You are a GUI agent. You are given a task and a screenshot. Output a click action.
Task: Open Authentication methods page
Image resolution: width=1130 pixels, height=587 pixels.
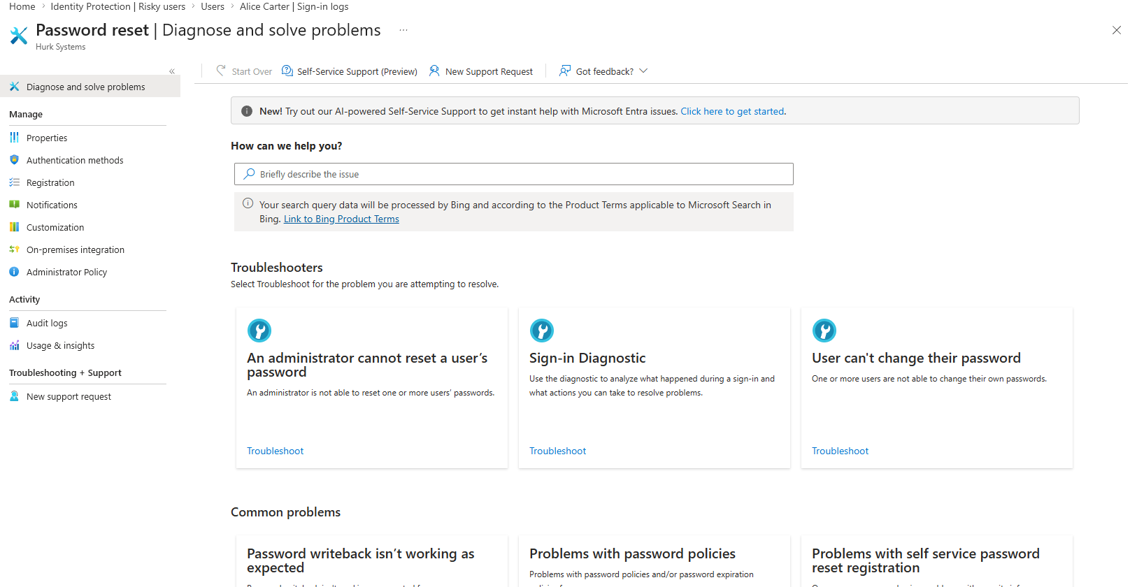coord(75,160)
